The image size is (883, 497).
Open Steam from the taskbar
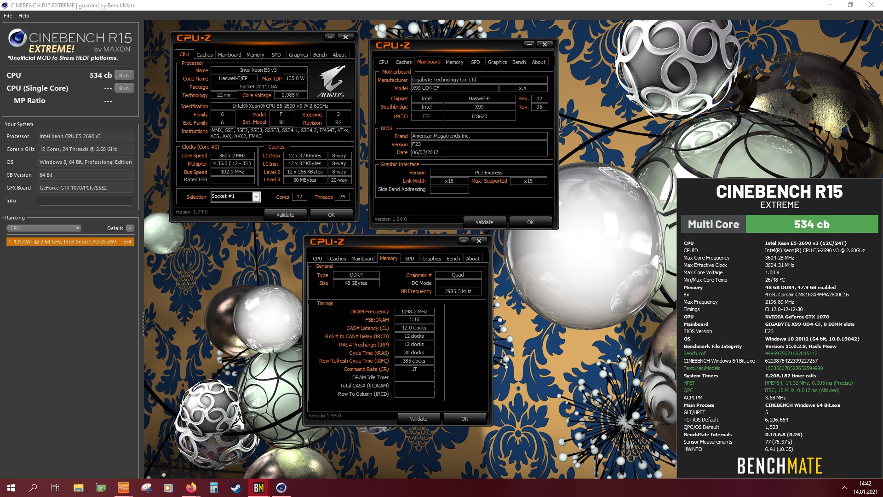coord(236,488)
